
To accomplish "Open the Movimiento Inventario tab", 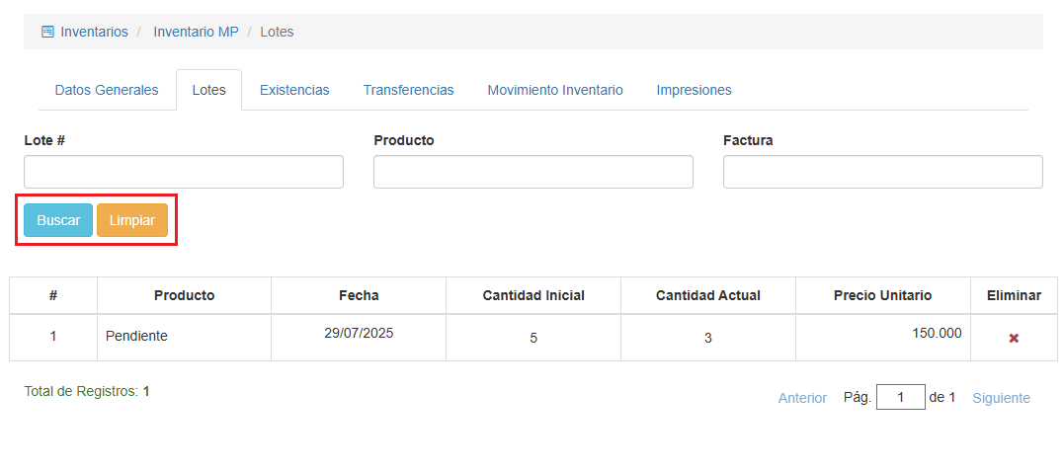I will point(555,90).
